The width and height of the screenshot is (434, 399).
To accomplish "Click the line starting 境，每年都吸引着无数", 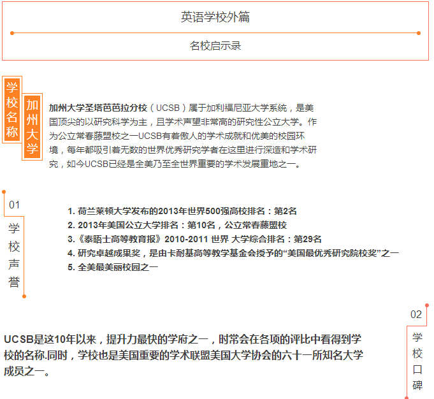I will [x=183, y=150].
